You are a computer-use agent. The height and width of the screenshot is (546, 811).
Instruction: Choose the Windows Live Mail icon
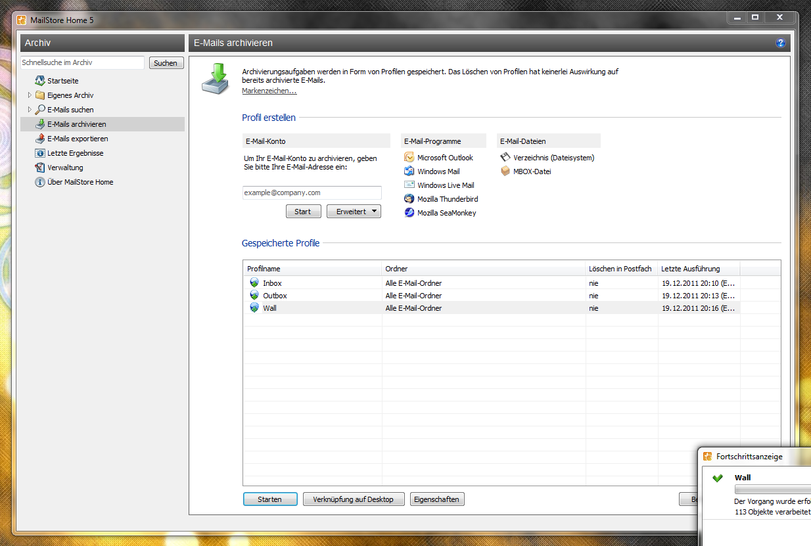pyautogui.click(x=409, y=185)
